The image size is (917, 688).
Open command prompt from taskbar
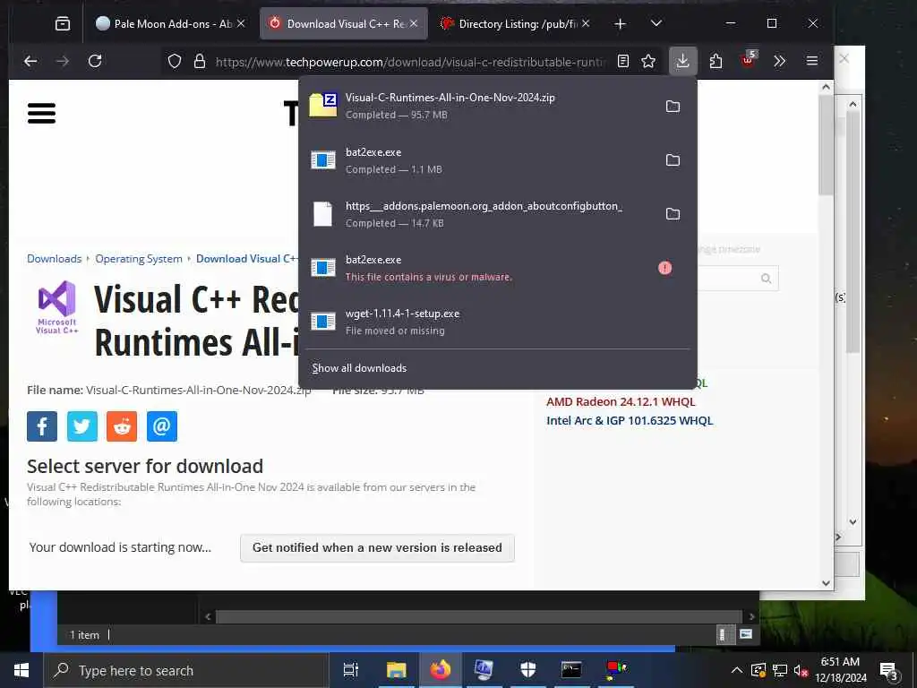570,670
